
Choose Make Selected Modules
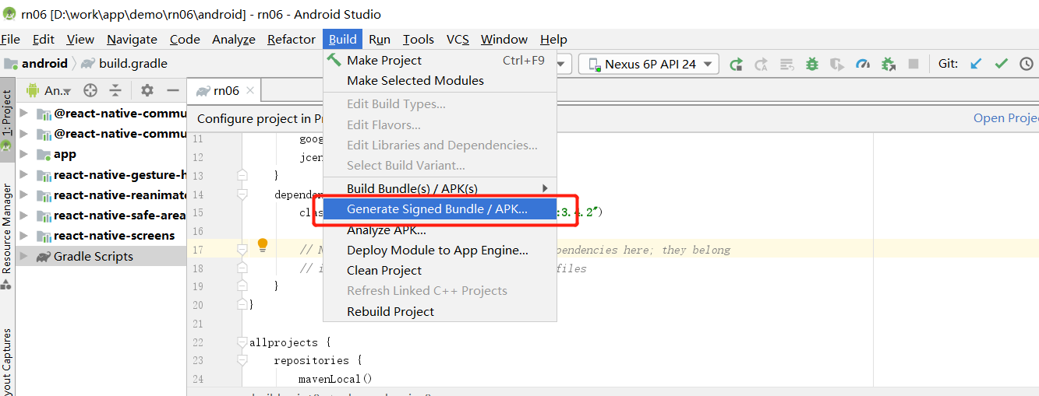coord(440,80)
